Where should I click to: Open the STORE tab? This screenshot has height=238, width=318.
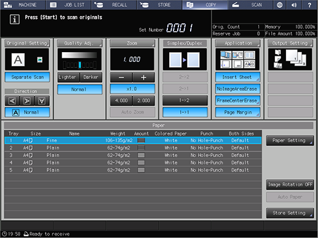click(x=159, y=5)
